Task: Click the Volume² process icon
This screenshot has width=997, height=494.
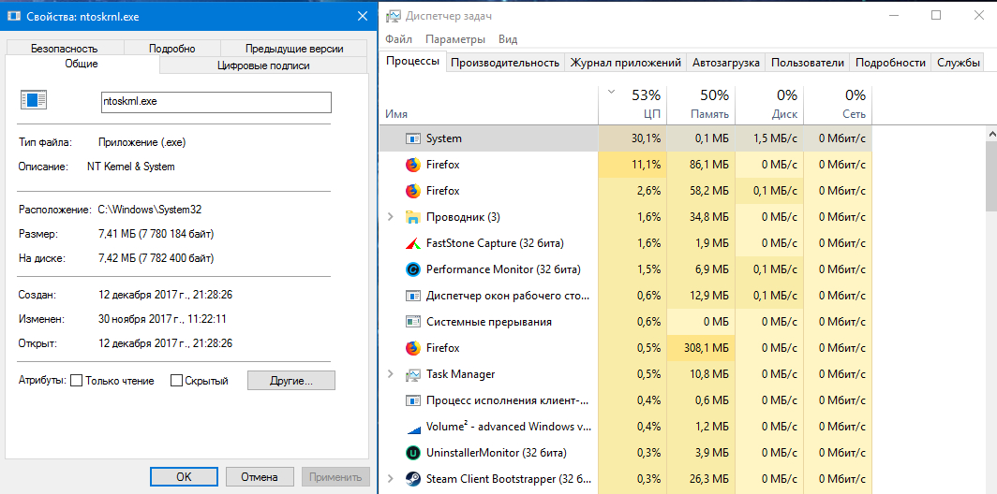Action: coord(412,427)
